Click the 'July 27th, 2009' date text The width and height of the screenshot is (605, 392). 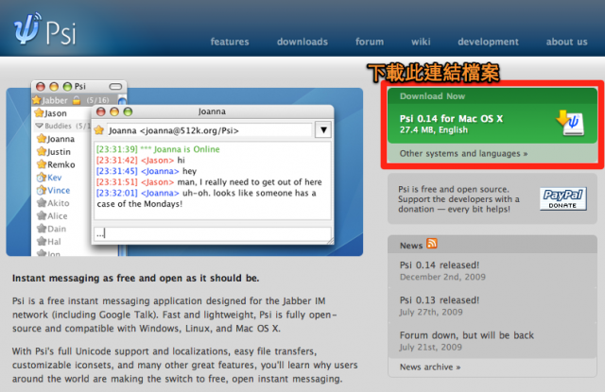pos(431,312)
